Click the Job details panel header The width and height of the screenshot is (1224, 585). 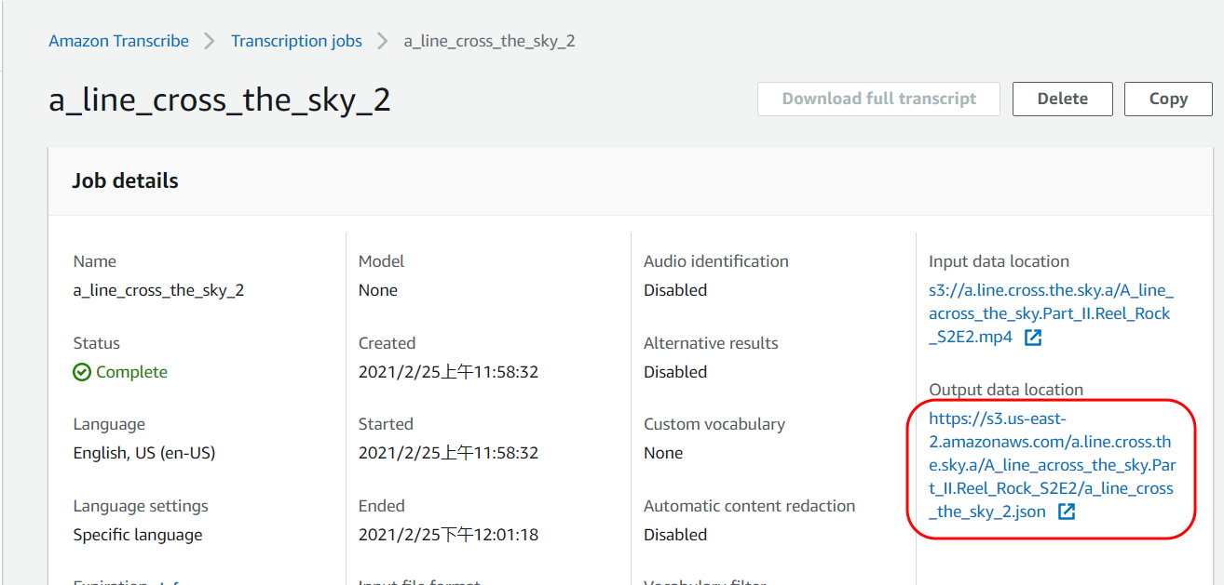tap(126, 180)
